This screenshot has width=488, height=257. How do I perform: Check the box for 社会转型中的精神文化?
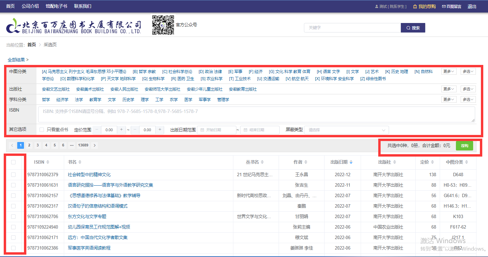click(14, 175)
